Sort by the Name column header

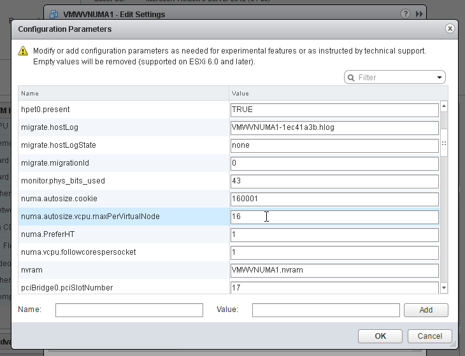tap(123, 93)
